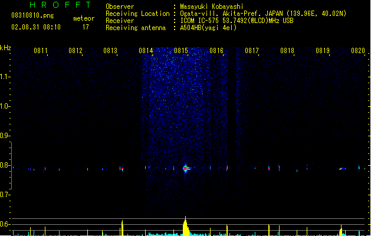The image size is (371, 236).
Task: Click the strong red meteor echo near 0815
Action: coord(185,168)
